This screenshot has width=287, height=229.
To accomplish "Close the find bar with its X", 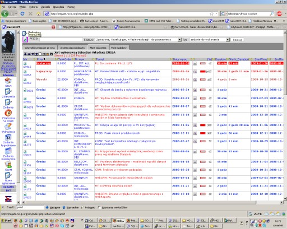I will (x=3, y=207).
